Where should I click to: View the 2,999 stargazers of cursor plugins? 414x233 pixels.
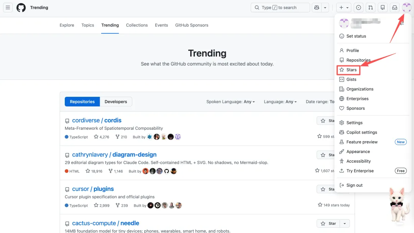point(102,205)
